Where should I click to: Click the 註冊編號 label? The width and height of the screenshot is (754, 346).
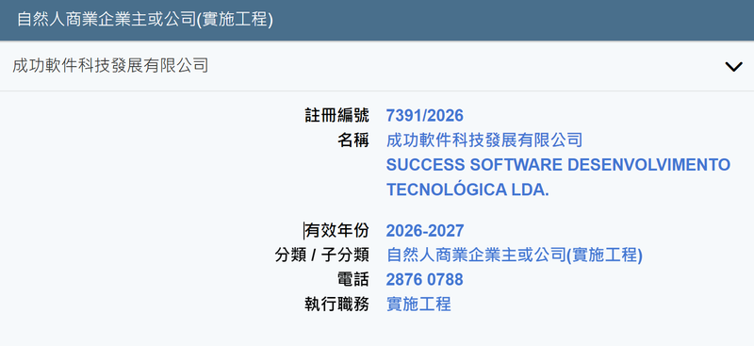[337, 116]
